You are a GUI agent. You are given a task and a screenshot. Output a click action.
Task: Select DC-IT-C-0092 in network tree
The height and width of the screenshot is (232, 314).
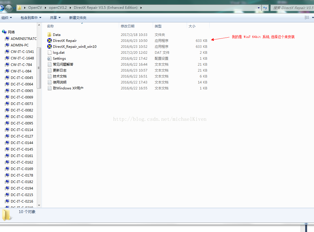22,117
